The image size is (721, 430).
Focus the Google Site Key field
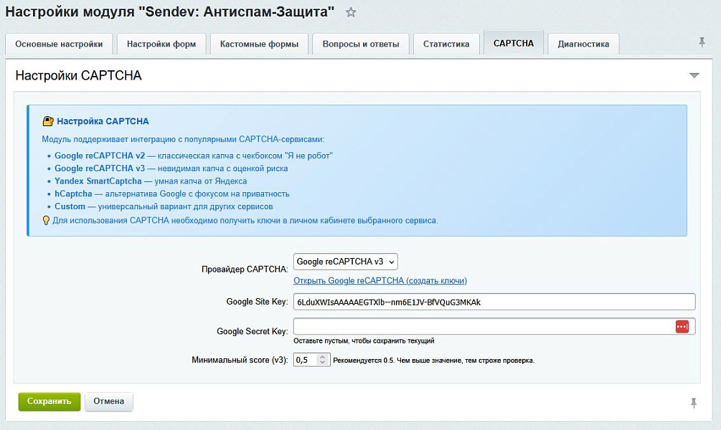[494, 302]
